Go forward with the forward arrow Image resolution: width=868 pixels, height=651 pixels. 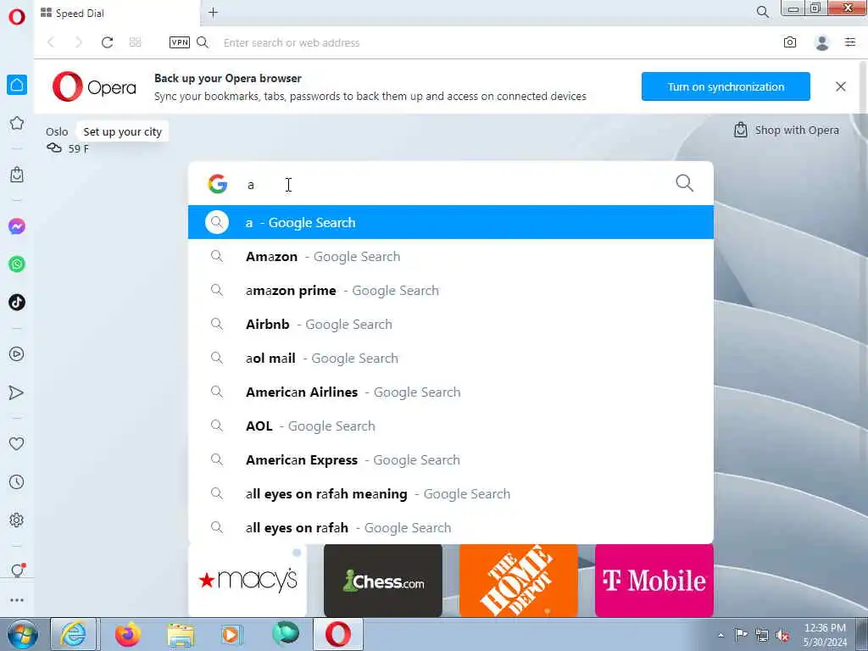[x=79, y=42]
